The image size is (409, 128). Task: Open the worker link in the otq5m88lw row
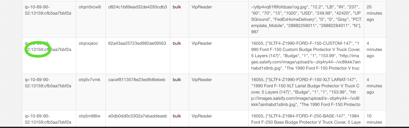48,119
